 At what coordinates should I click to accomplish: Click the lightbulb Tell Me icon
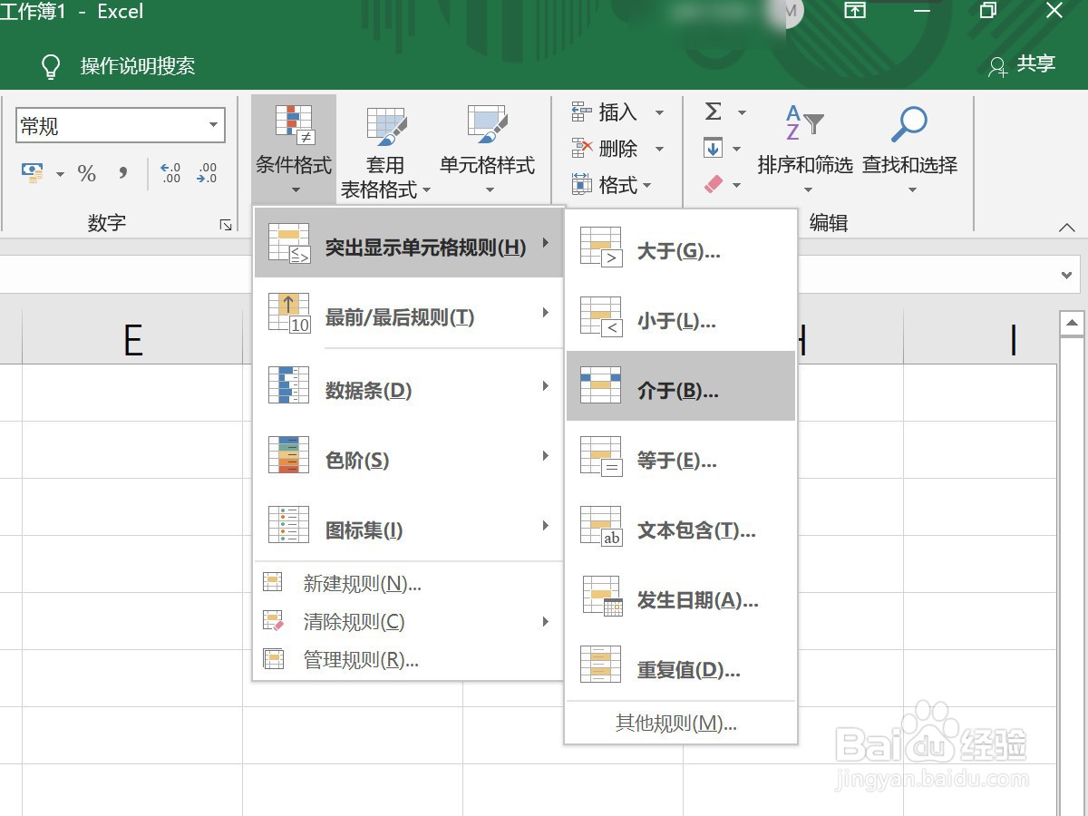tap(51, 66)
